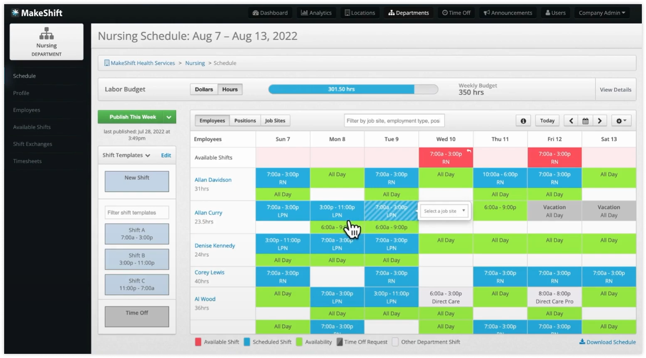
Task: Click the undo arrow on Wed available shift
Action: (469, 151)
